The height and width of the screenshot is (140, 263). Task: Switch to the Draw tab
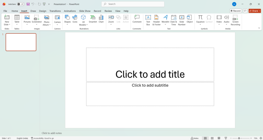tap(33, 11)
